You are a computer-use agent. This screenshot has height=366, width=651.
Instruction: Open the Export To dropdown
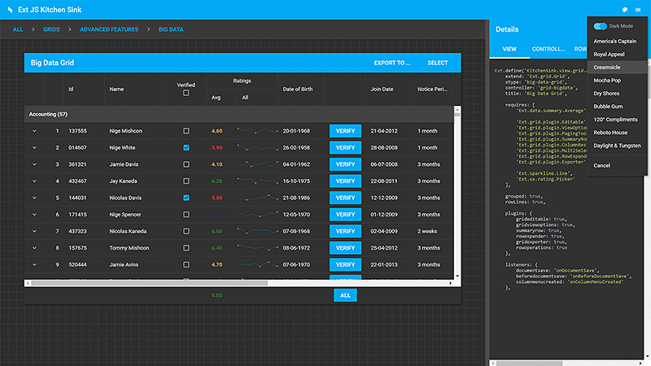click(391, 63)
